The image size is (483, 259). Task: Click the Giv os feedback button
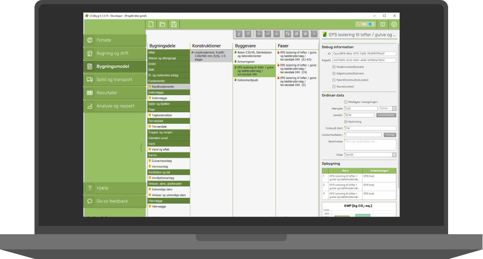pyautogui.click(x=115, y=201)
